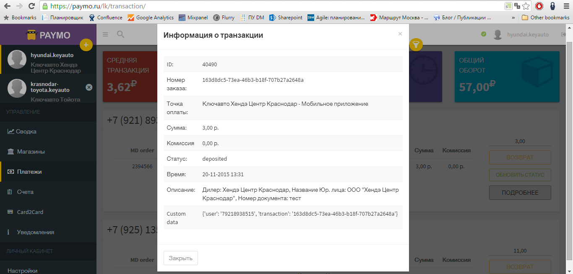Expand hidden bookmarks with » chevron
The width and height of the screenshot is (573, 274).
point(513,18)
